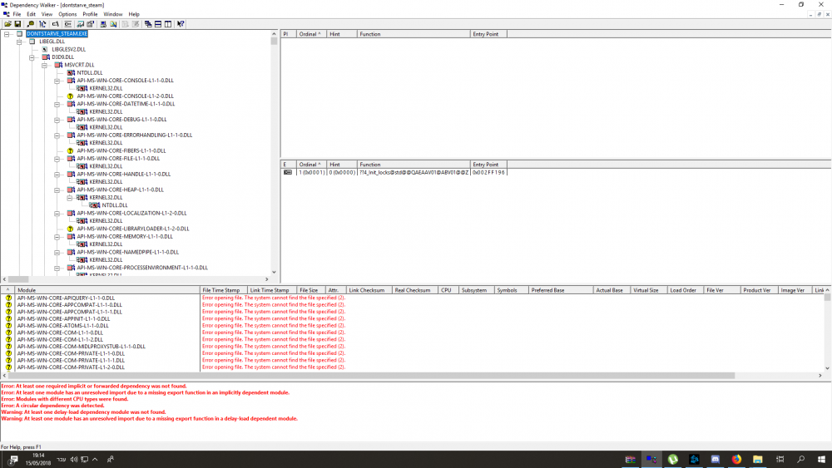Click the Tile Horizontally toolbar icon
This screenshot has height=468, width=832.
pos(158,24)
